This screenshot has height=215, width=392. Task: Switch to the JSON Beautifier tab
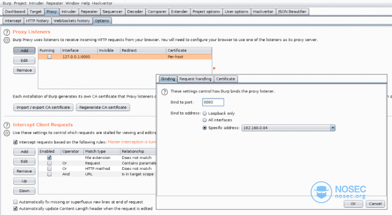292,11
